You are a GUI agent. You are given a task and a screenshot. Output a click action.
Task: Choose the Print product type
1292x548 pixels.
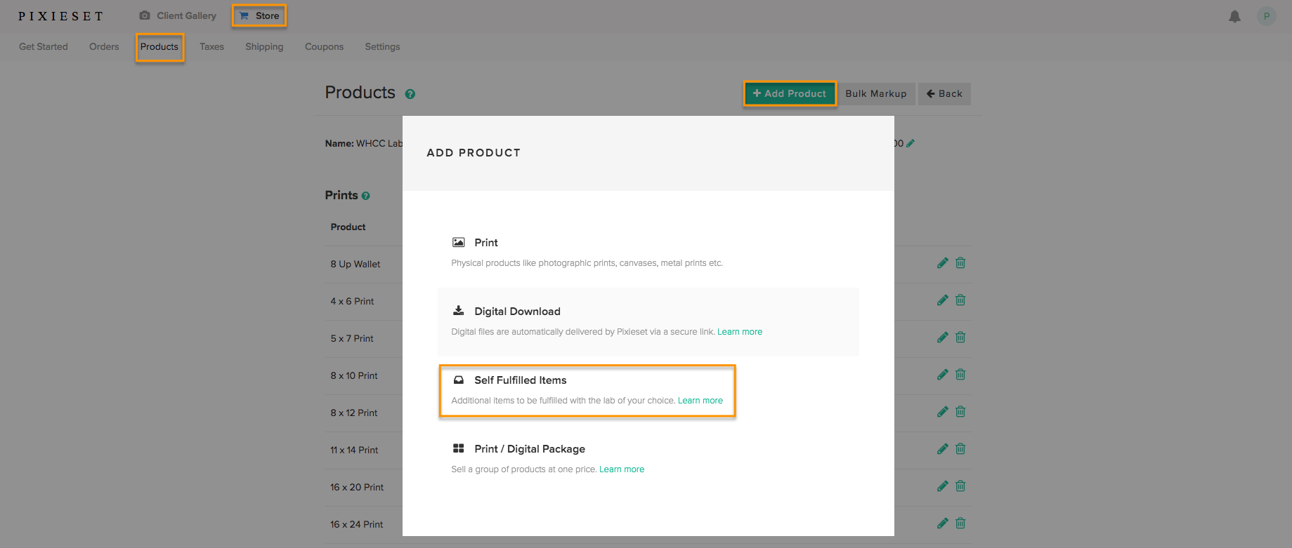648,253
